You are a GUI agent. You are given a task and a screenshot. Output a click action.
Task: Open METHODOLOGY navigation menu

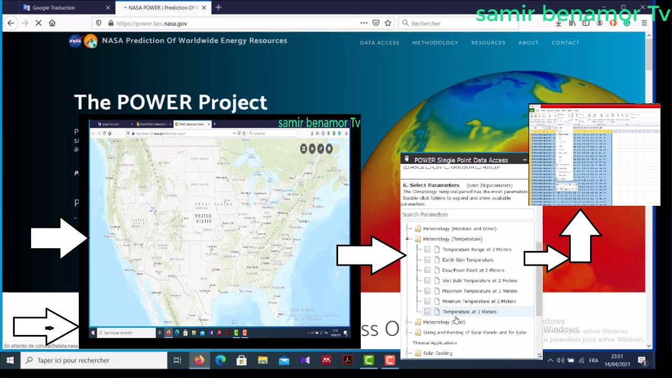pos(435,43)
